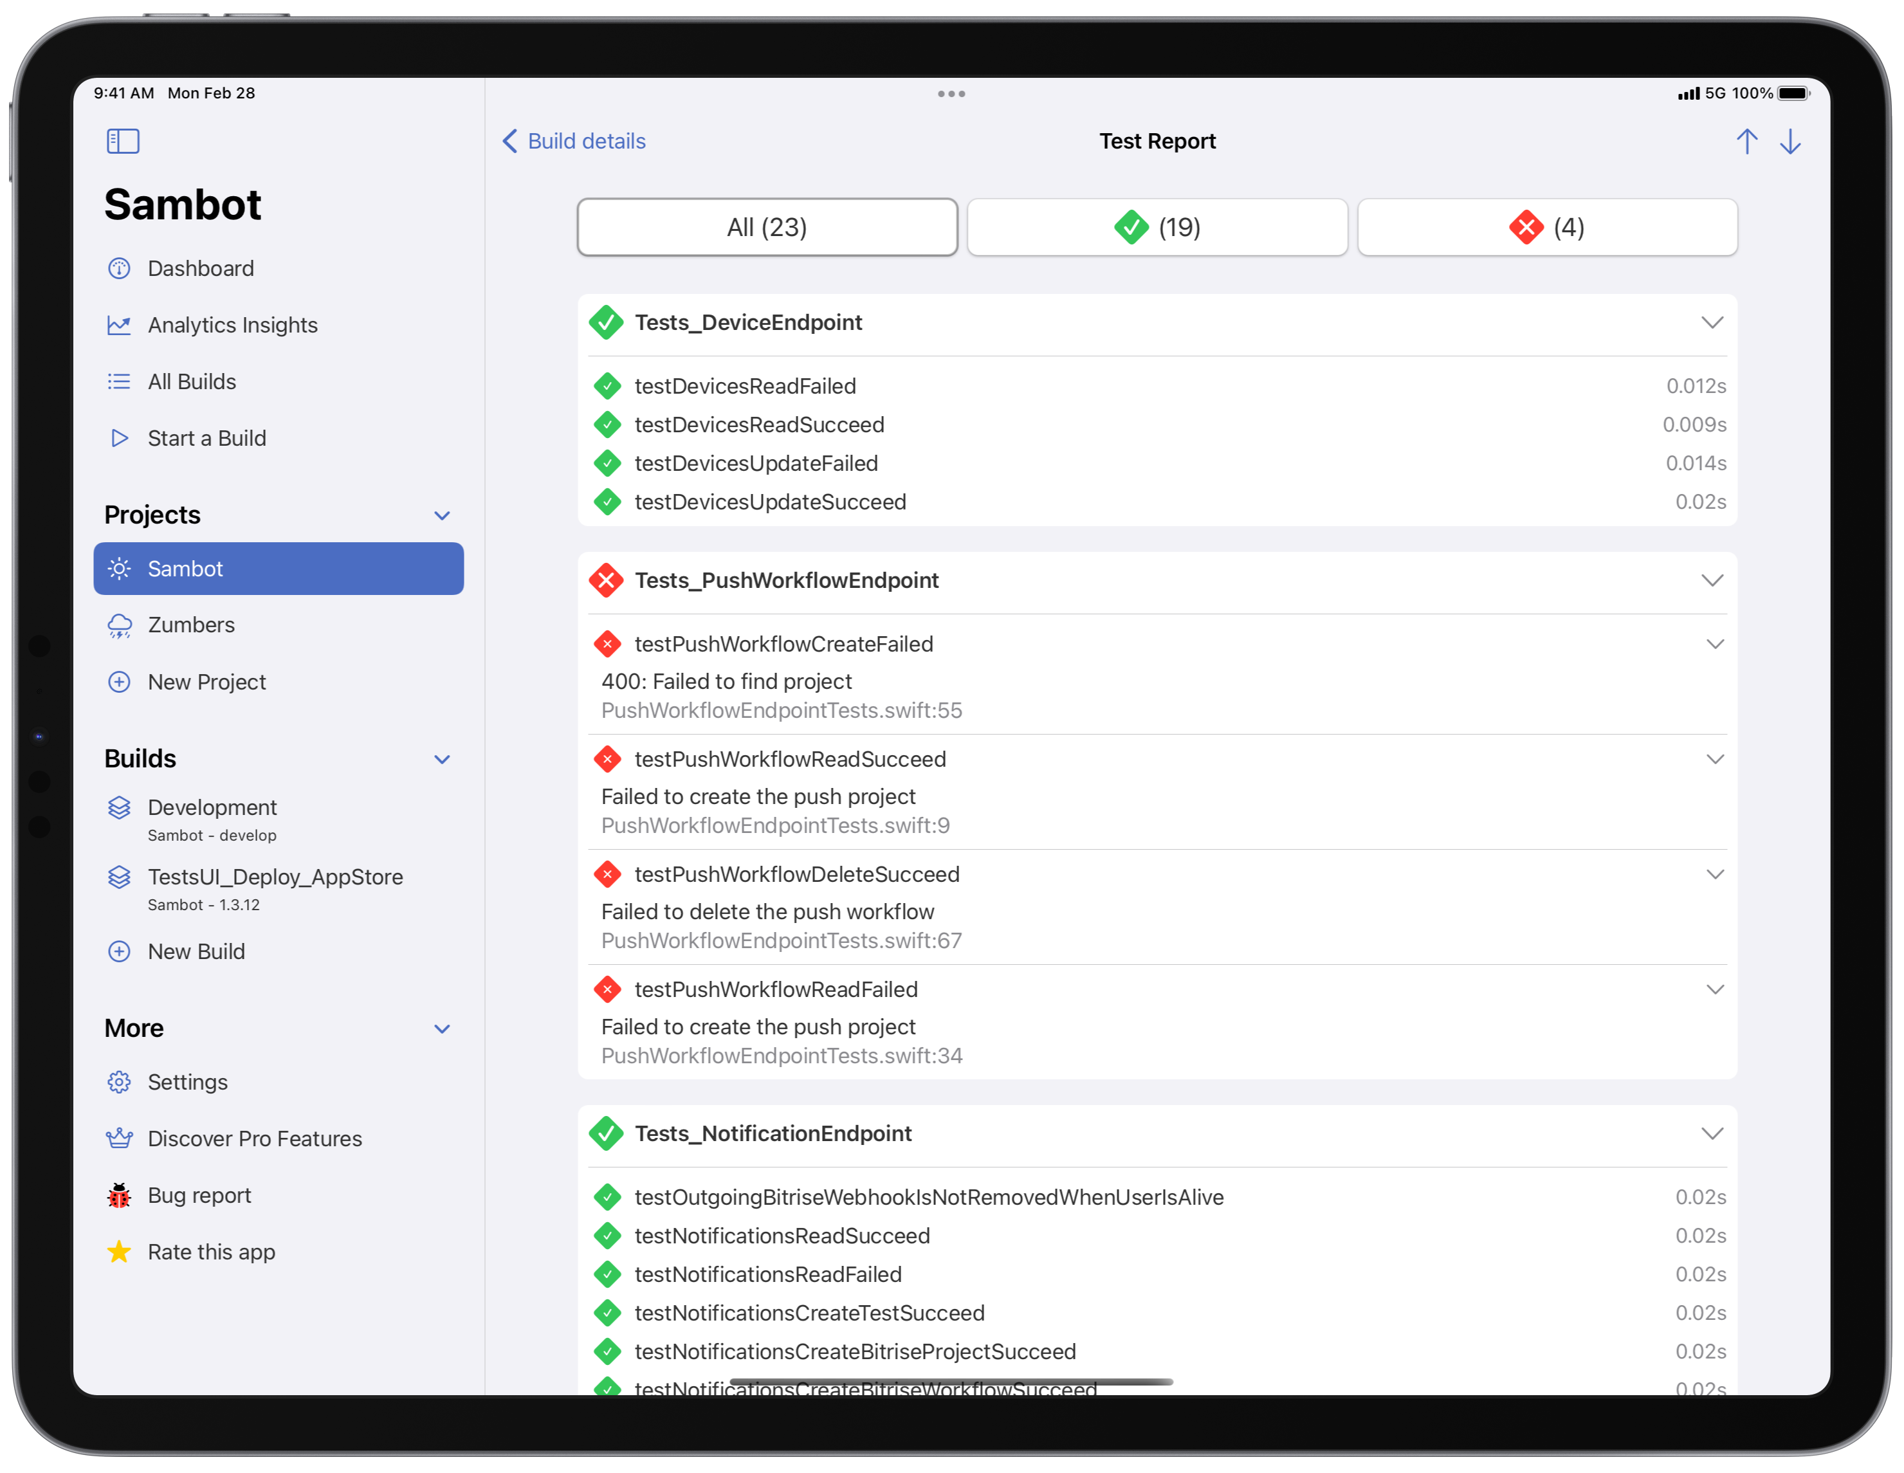This screenshot has height=1473, width=1904.
Task: Go back to Build details
Action: click(x=574, y=142)
